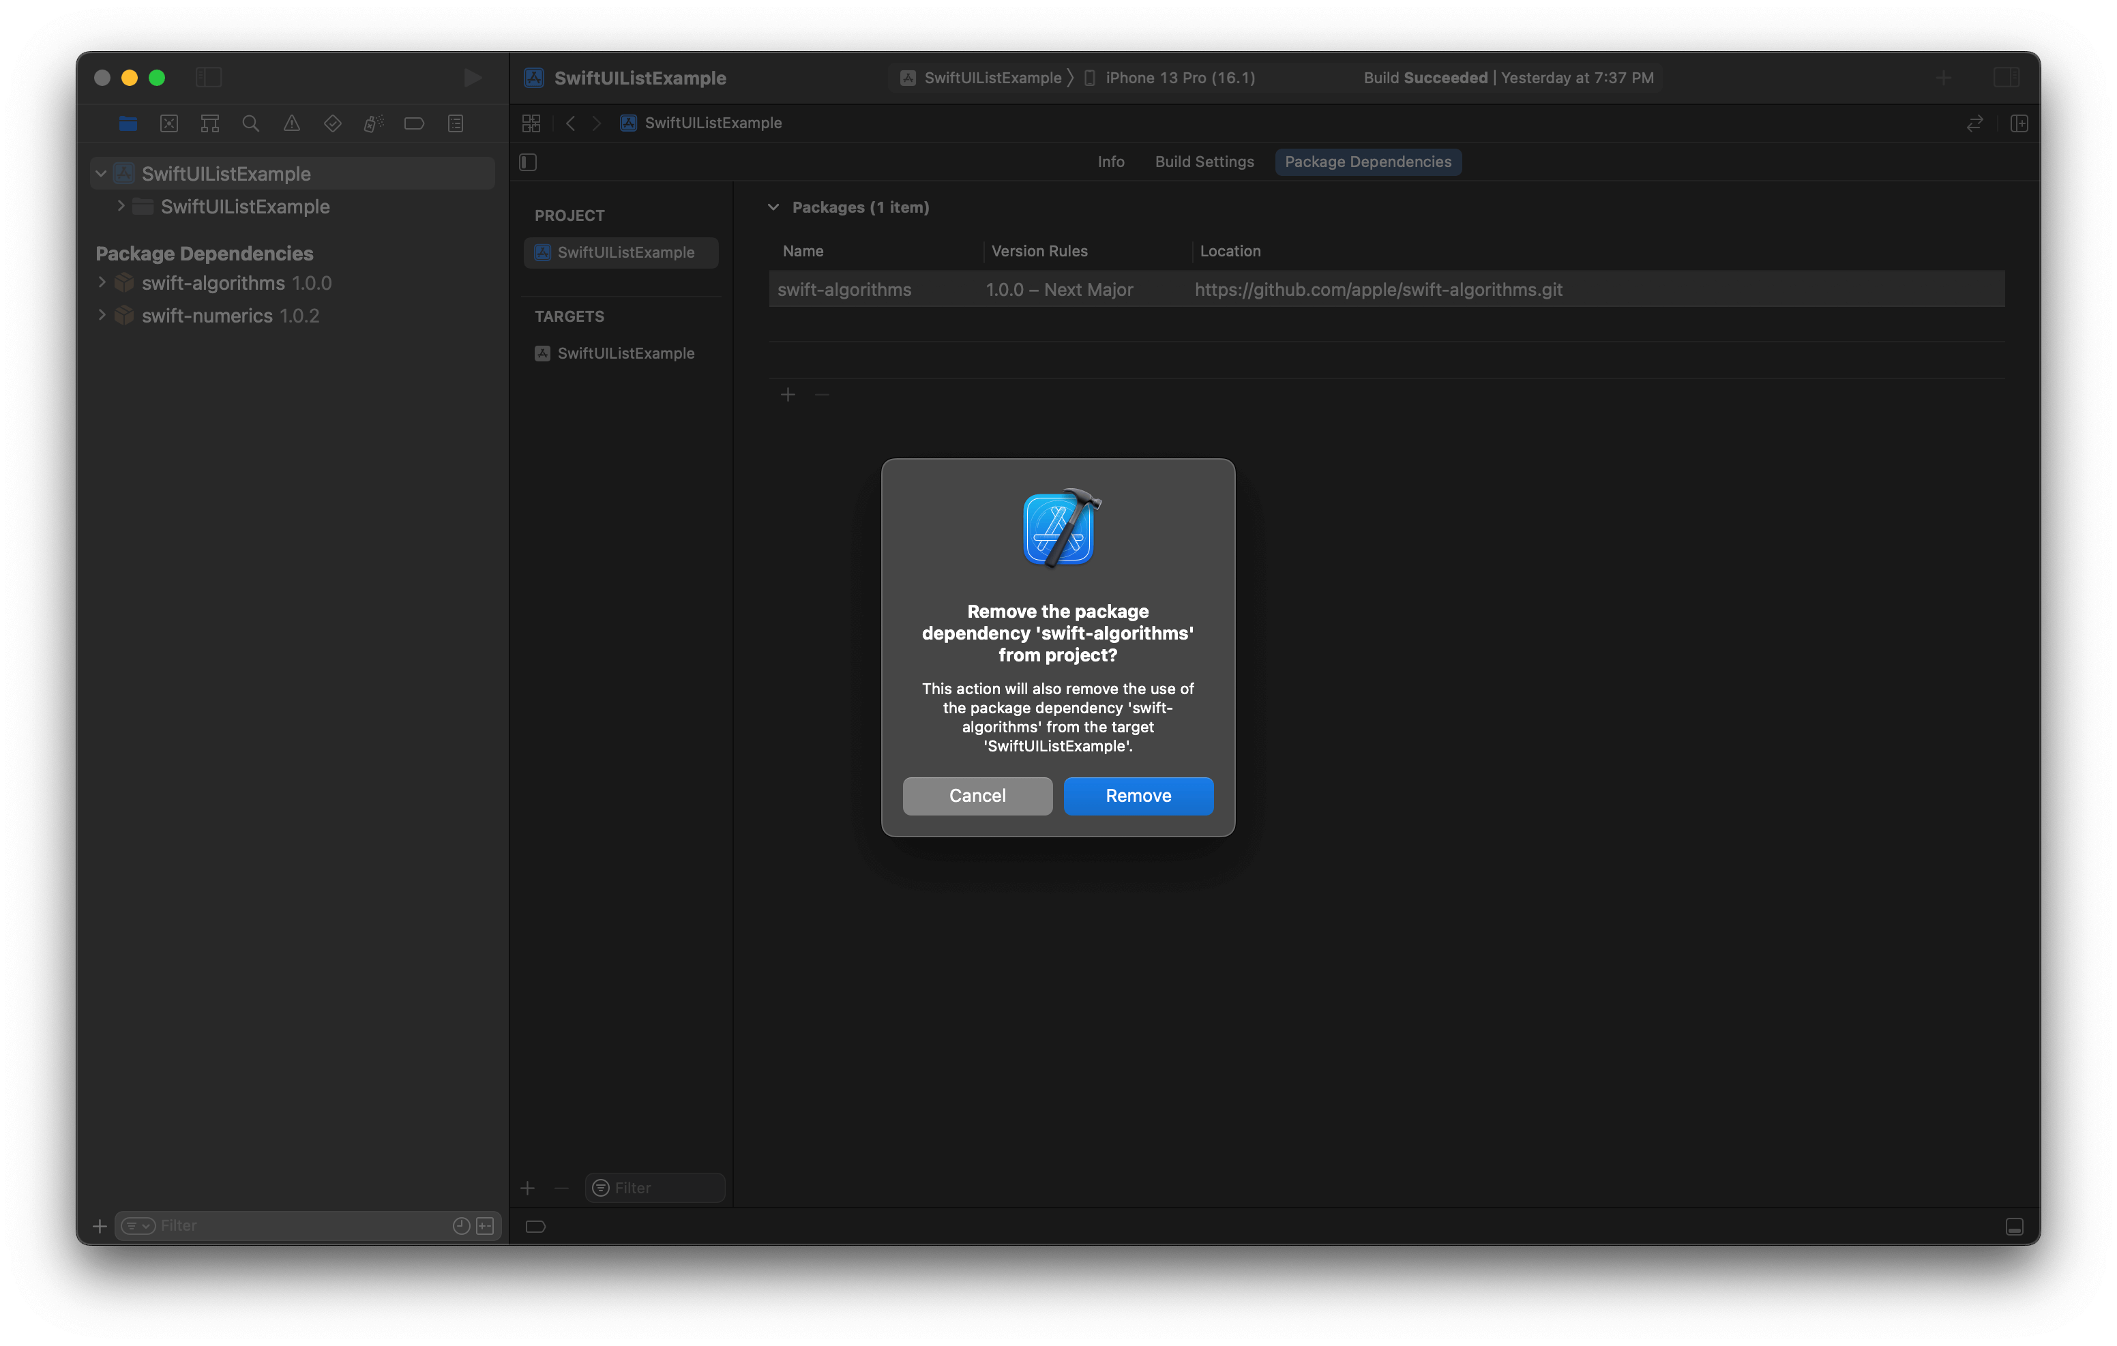
Task: Switch to the Build Settings tab
Action: (1204, 163)
